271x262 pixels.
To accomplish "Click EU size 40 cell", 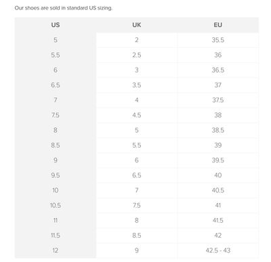I will click(218, 175).
